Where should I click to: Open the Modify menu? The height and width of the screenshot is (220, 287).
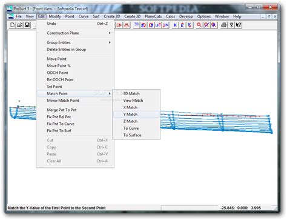click(x=55, y=16)
